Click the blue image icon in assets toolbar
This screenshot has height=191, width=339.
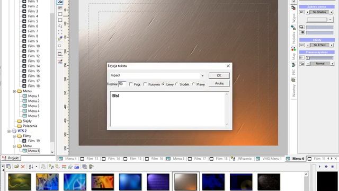click(77, 167)
